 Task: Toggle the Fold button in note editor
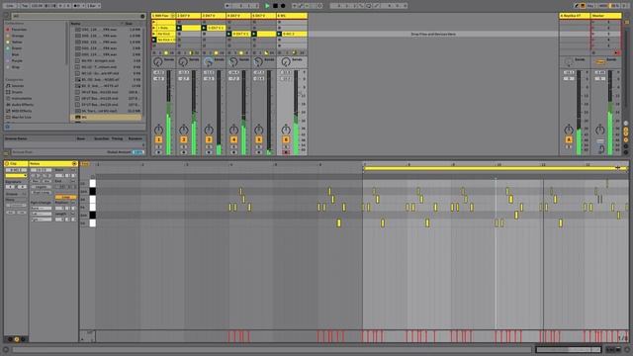point(85,164)
